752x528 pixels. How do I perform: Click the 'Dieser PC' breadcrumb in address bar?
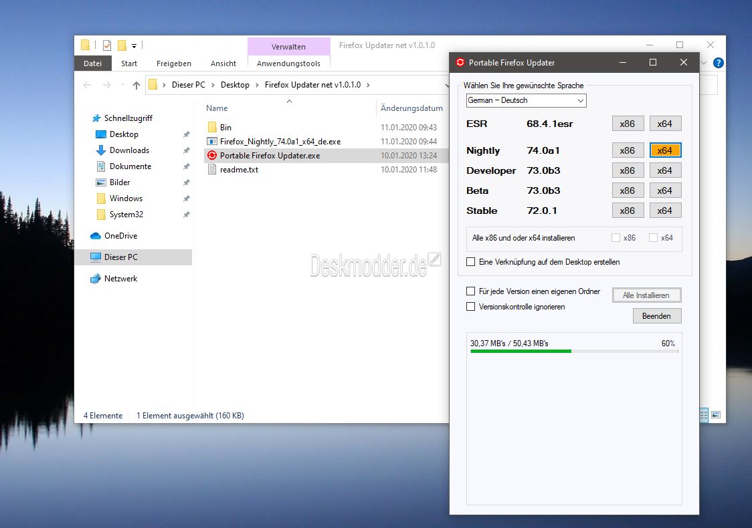189,85
